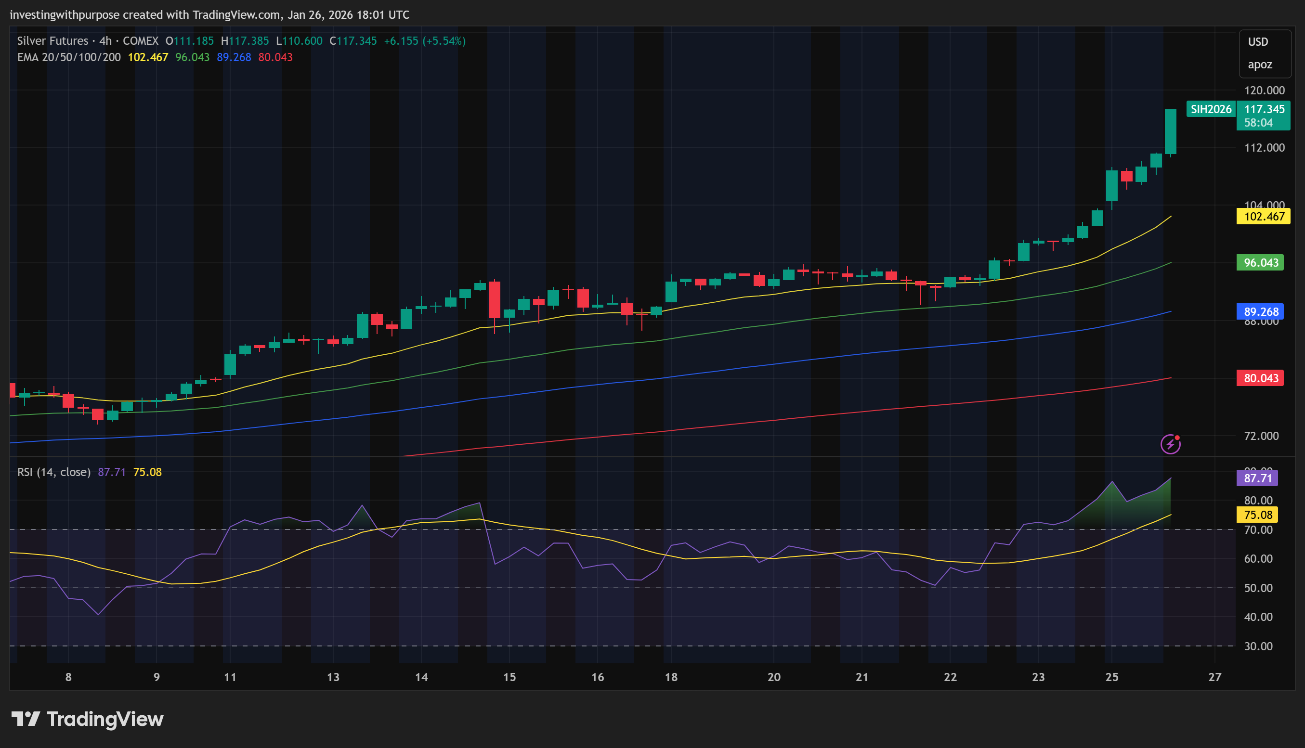Select the USD currency label

1258,41
